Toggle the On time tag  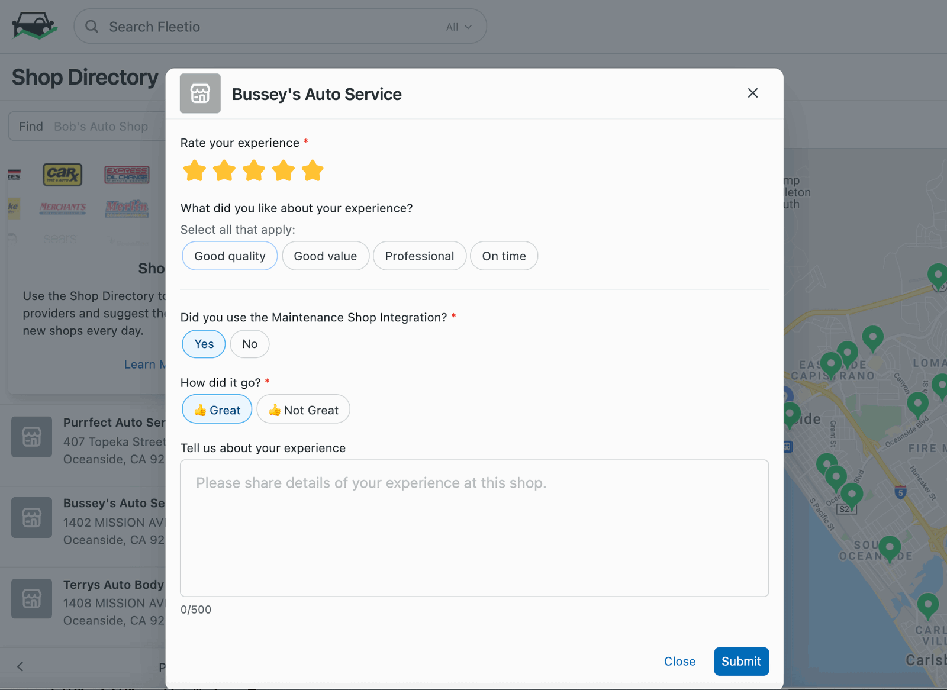504,256
